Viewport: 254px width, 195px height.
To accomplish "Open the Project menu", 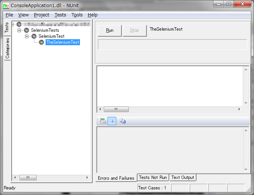I will 41,15.
